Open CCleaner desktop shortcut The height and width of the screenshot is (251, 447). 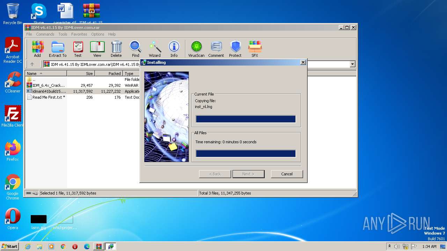tap(13, 83)
